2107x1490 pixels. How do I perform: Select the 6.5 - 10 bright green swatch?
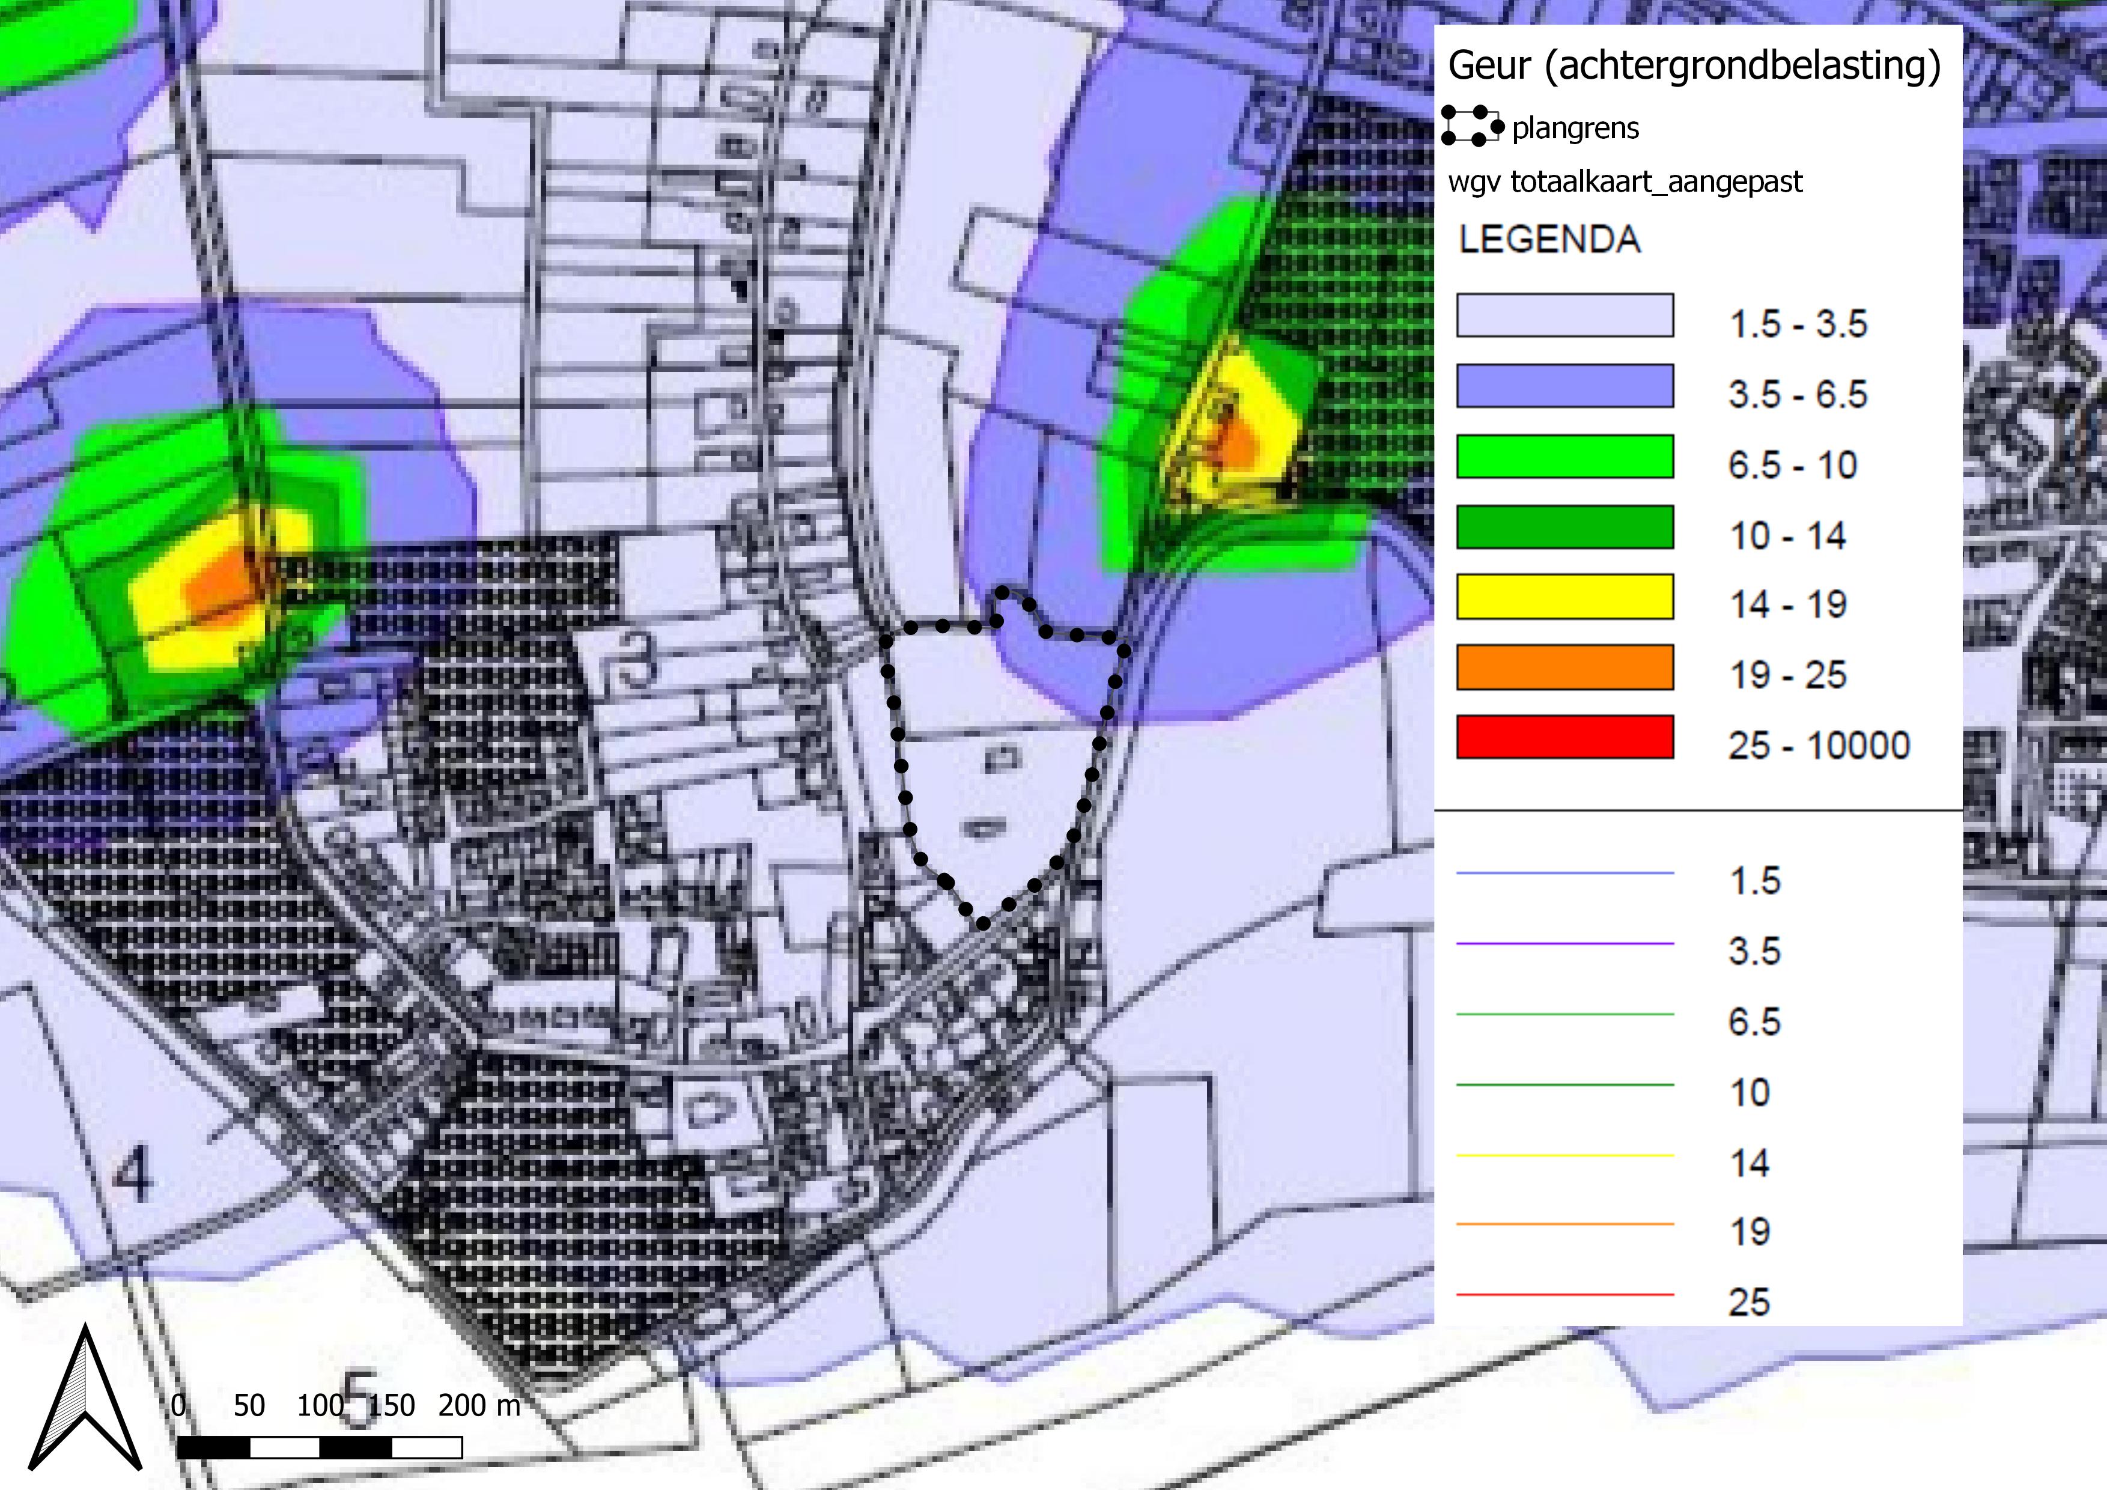pos(1564,457)
